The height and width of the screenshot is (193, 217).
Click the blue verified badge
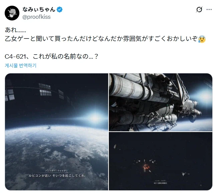(59, 9)
